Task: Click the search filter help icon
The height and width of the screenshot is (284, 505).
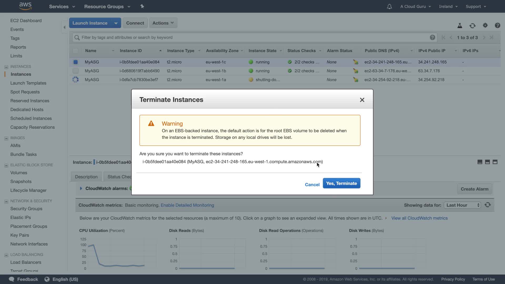Action: [432, 37]
